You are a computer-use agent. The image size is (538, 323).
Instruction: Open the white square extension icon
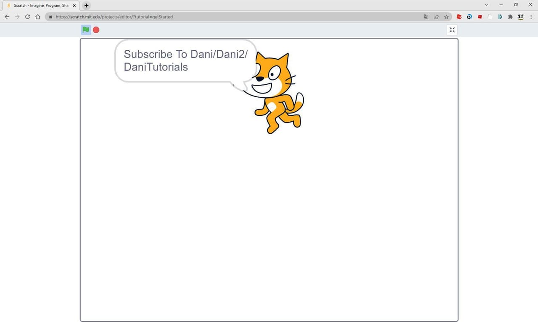(x=490, y=17)
